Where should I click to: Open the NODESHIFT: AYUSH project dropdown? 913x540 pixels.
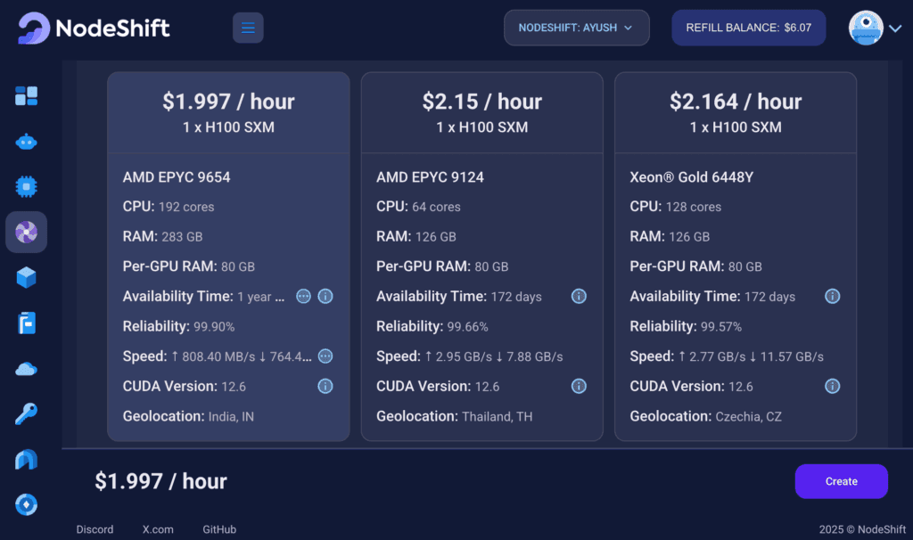[577, 28]
